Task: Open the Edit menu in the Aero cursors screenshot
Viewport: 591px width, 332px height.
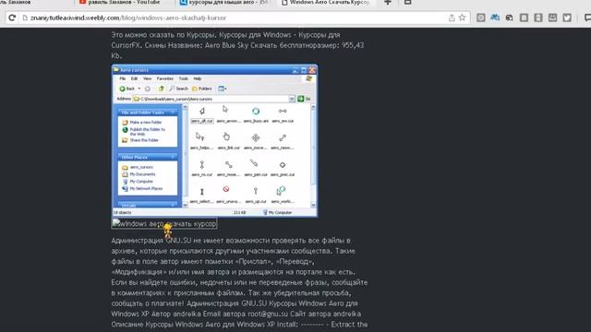Action: [x=134, y=78]
